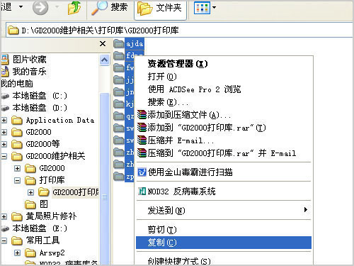The width and height of the screenshot is (354, 266).
Task: Collapse the 打印库 folder node
Action: point(17,181)
